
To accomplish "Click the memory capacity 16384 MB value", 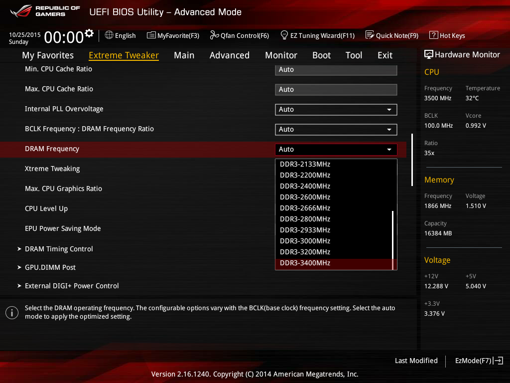I will pos(438,233).
